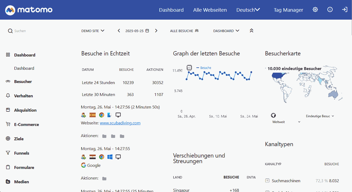
Task: Sort by BESUCHE in Verschiebungen table
Action: (x=231, y=177)
